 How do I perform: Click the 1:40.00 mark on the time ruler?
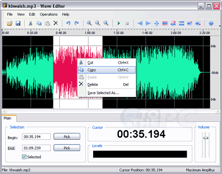147,33
